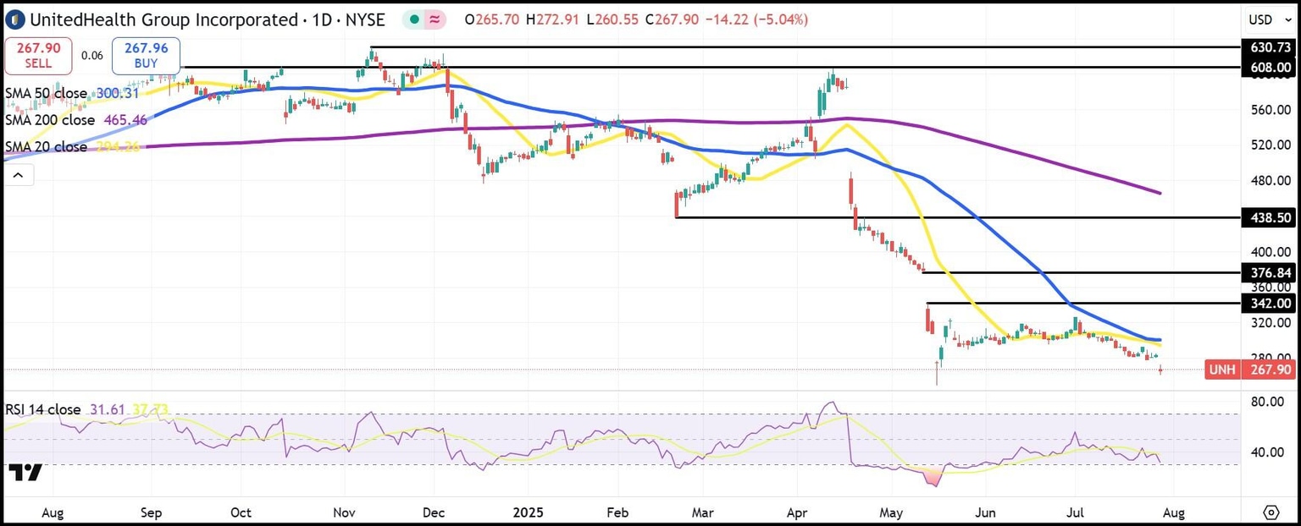Click the 438.50 horizontal level label

pos(1269,217)
